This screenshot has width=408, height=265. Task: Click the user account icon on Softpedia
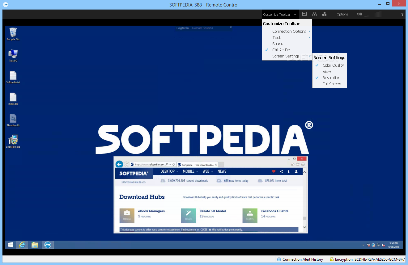click(x=296, y=171)
